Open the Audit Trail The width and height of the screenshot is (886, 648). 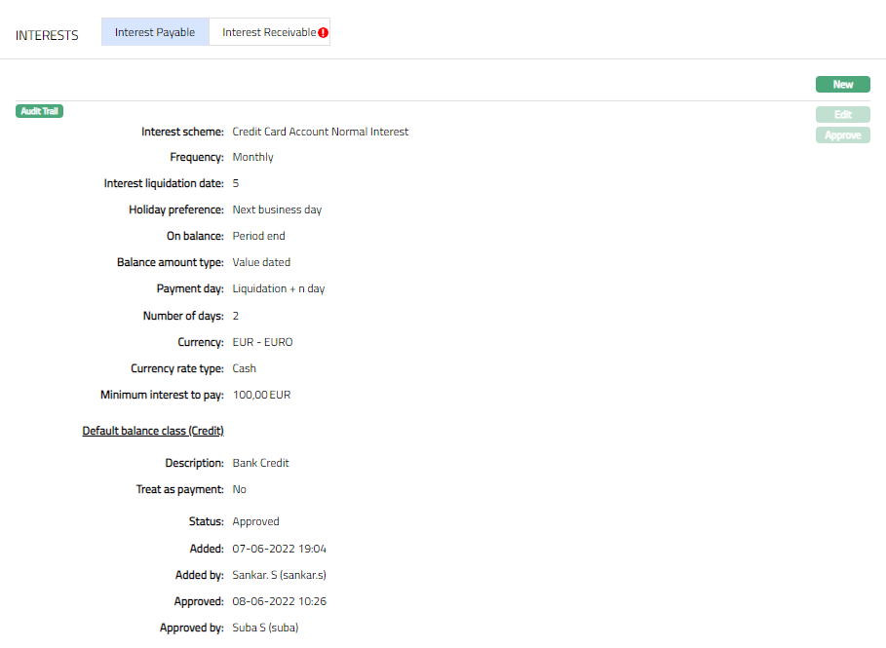click(x=40, y=111)
